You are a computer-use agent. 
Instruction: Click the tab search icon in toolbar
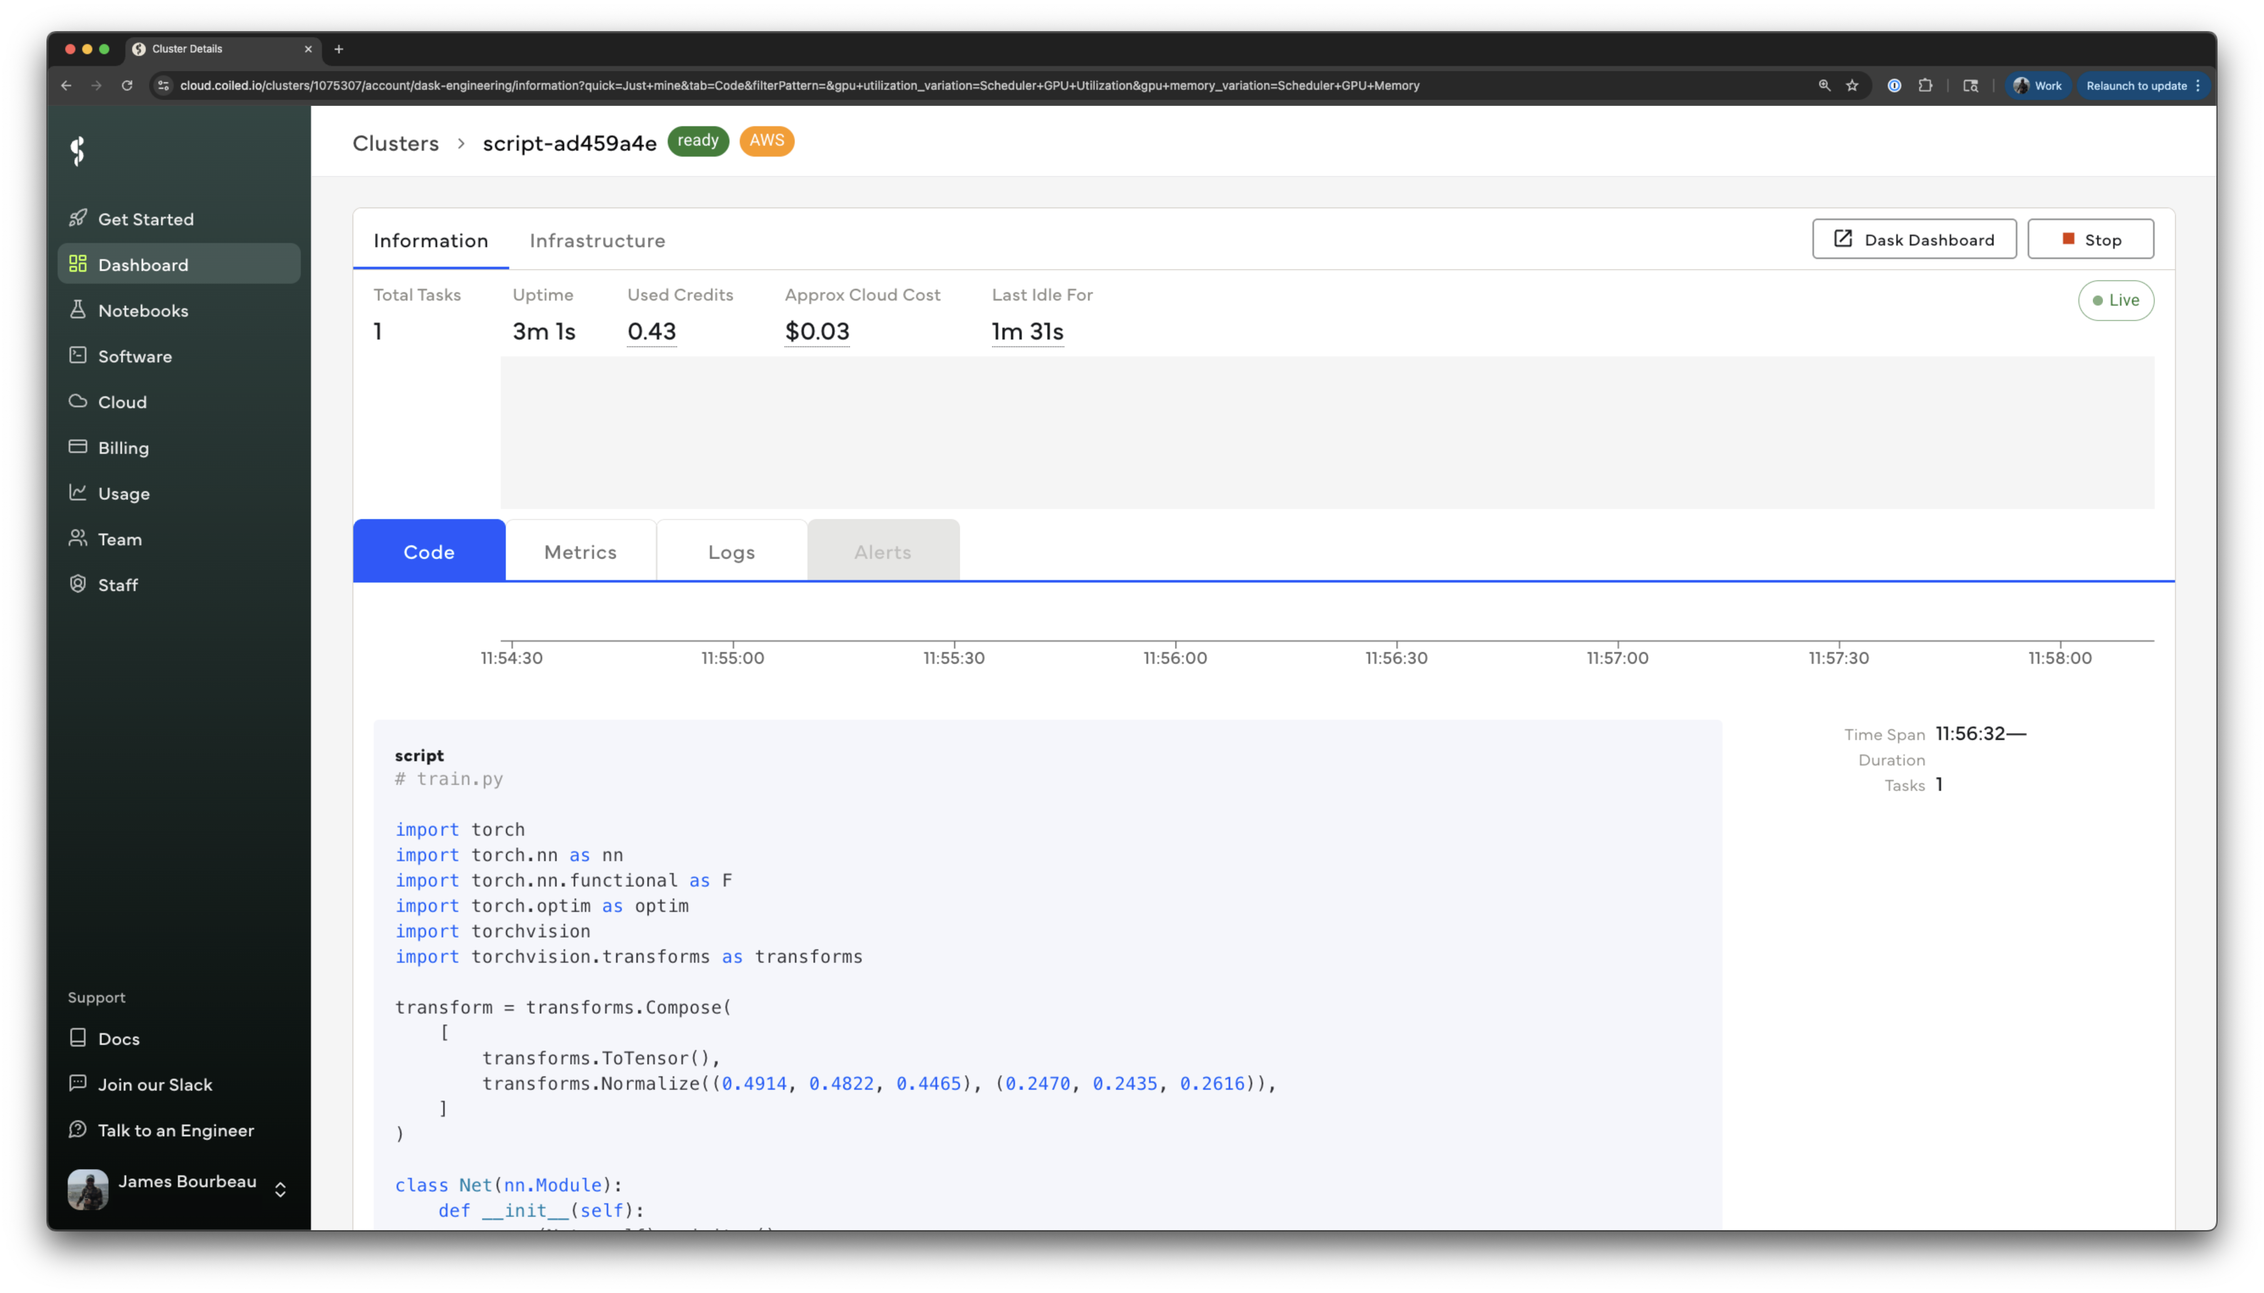tap(1970, 85)
